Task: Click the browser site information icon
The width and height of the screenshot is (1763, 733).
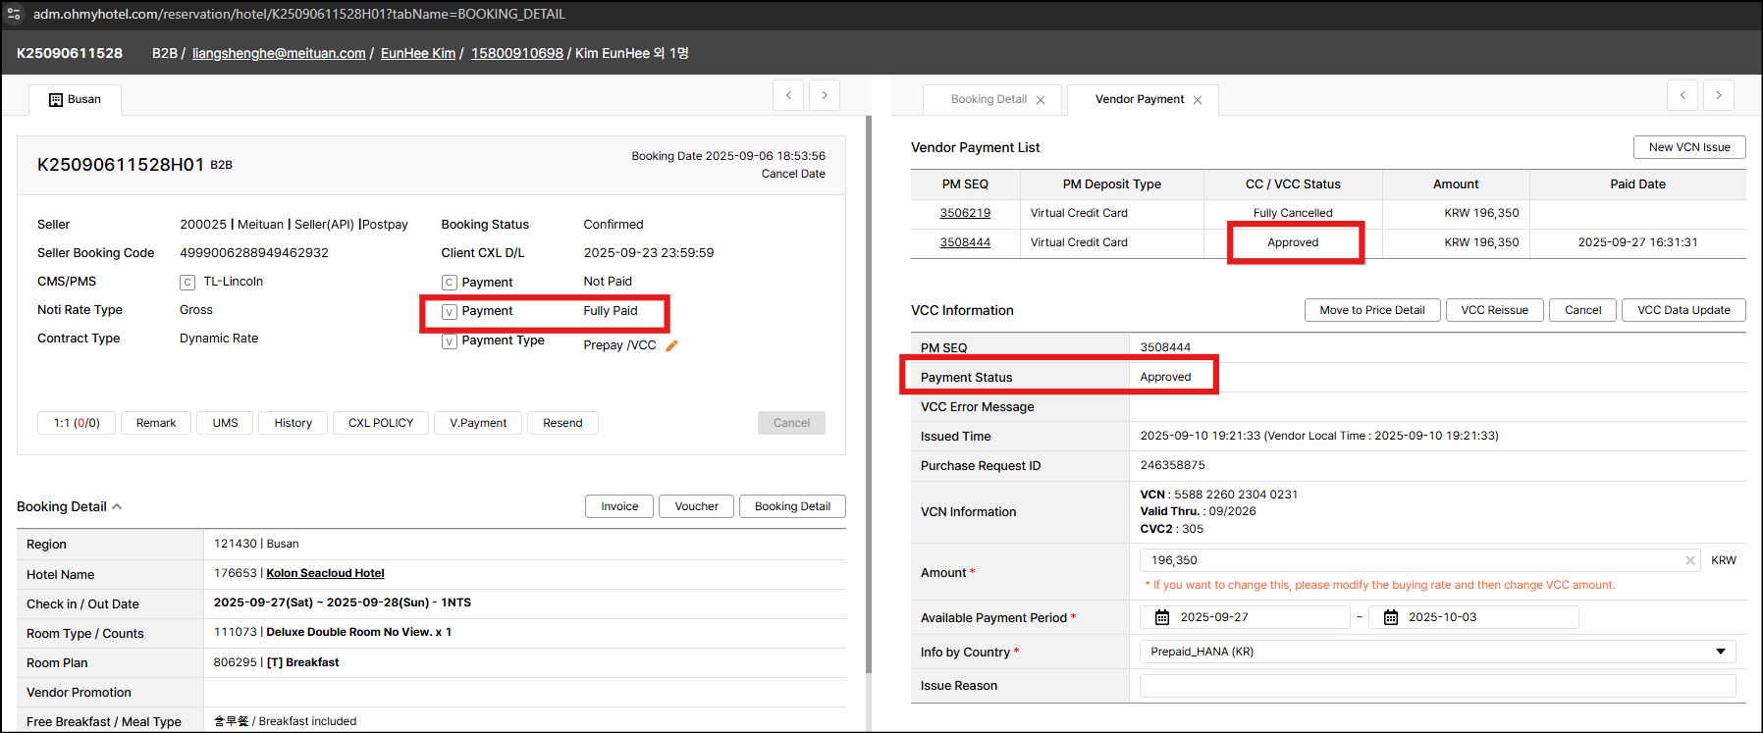Action: coord(14,14)
